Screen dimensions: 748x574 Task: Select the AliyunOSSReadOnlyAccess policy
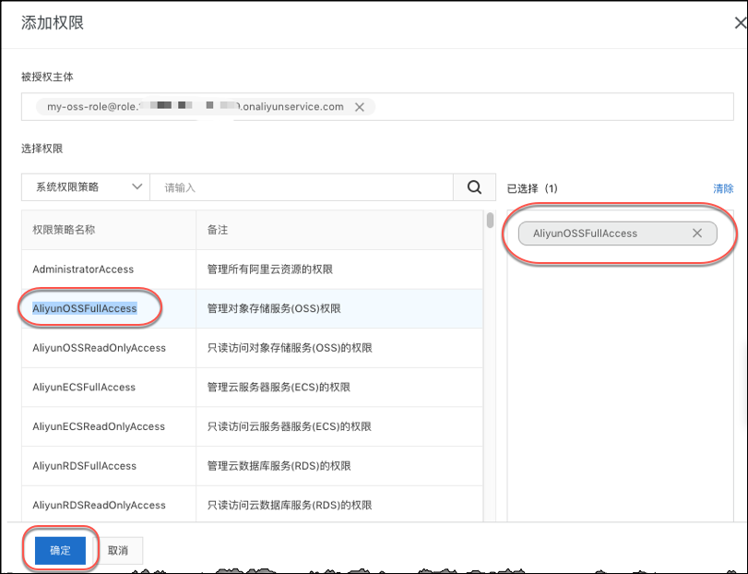pyautogui.click(x=99, y=348)
